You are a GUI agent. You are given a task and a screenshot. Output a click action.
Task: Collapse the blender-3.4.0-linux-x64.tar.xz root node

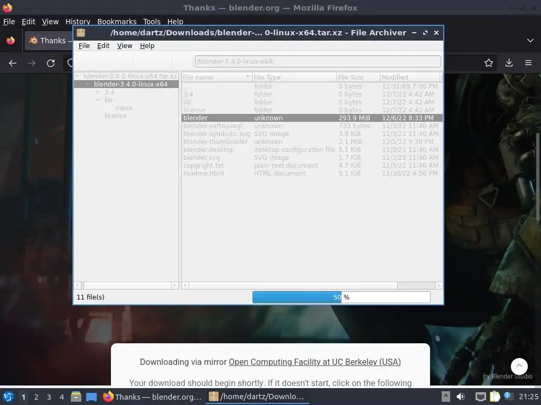[77, 76]
